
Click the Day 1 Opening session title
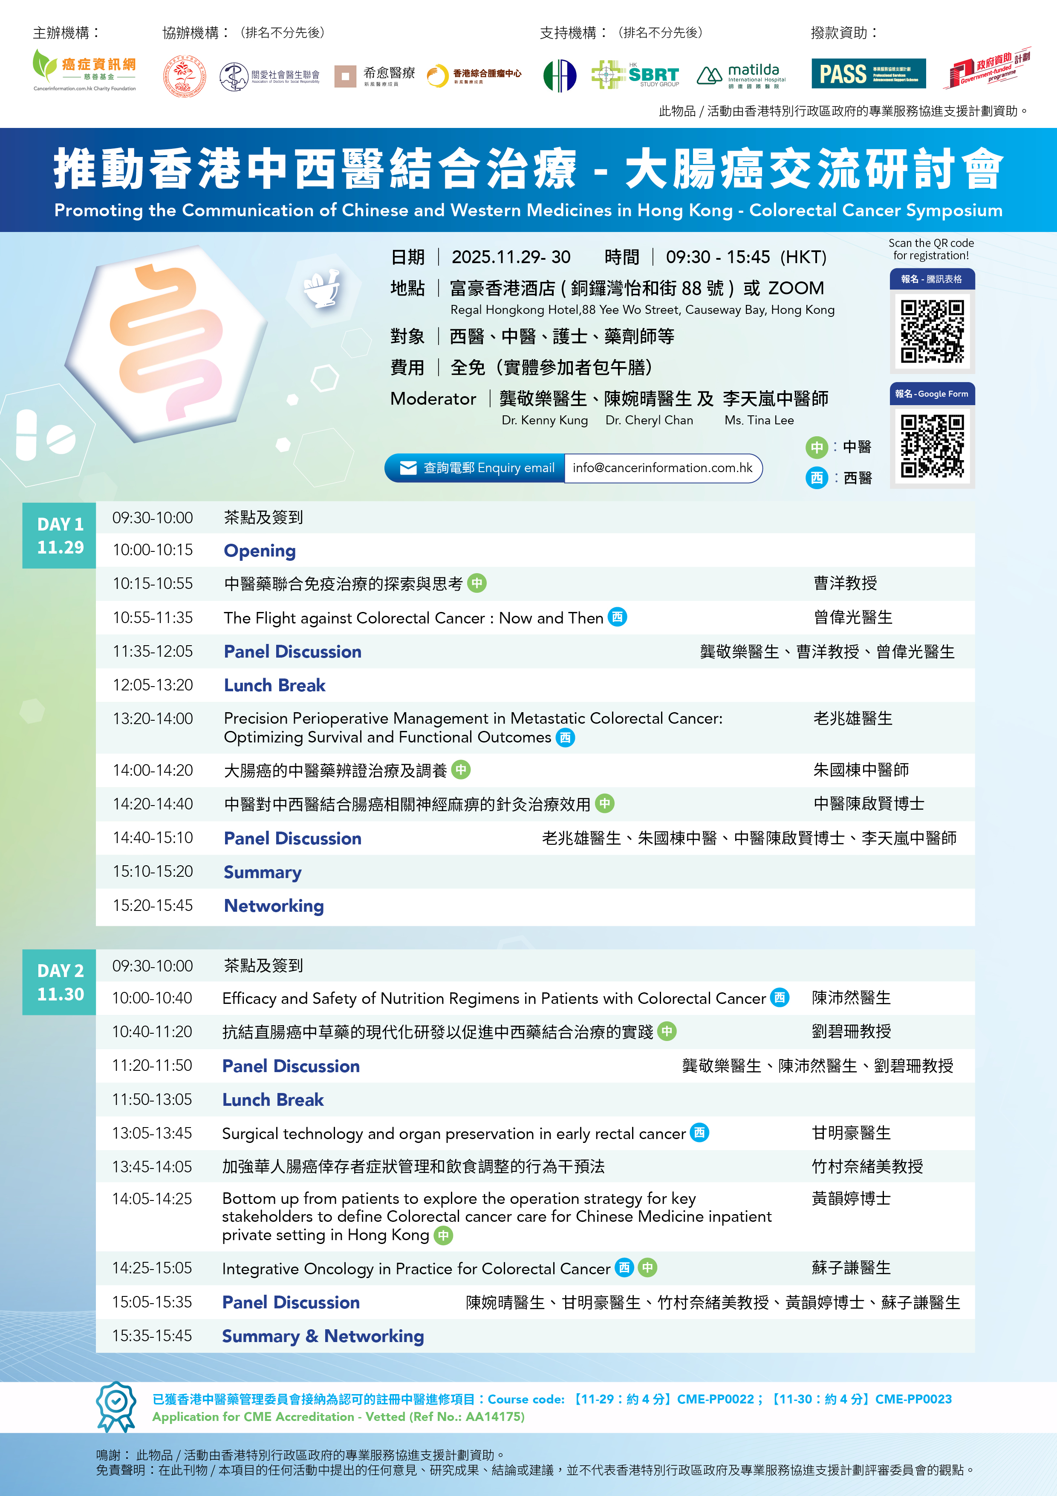pyautogui.click(x=259, y=551)
